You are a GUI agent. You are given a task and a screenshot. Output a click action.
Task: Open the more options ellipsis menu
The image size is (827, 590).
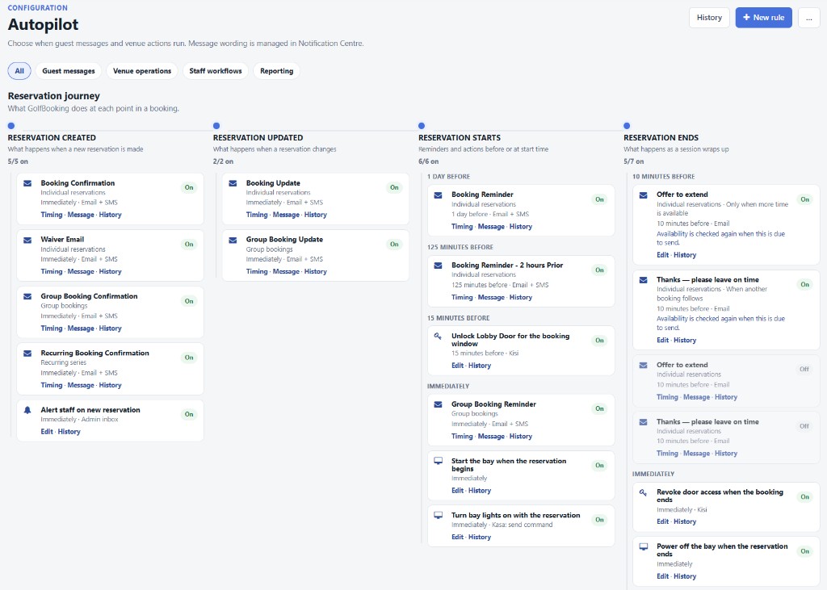pyautogui.click(x=808, y=18)
